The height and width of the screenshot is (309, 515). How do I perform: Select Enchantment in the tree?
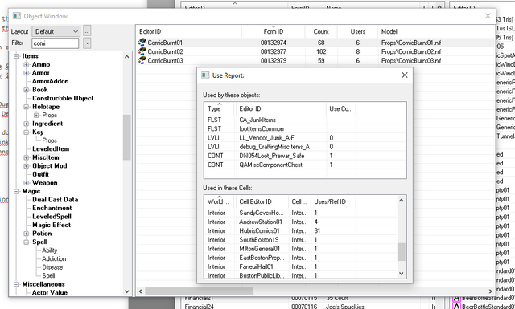pyautogui.click(x=51, y=208)
